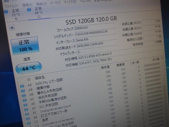Click the ファームウェア field ZD0R3G5J

[x=95, y=27]
